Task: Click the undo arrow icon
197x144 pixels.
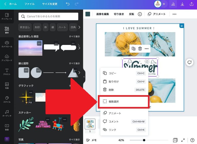Action: [68, 4]
